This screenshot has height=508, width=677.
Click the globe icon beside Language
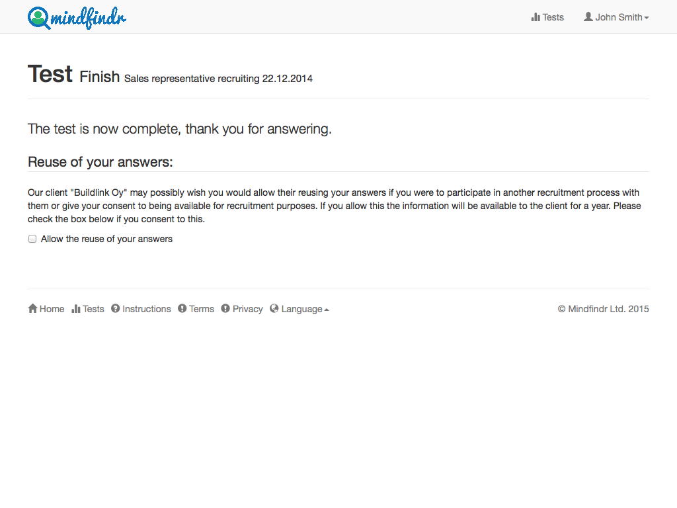(x=274, y=308)
